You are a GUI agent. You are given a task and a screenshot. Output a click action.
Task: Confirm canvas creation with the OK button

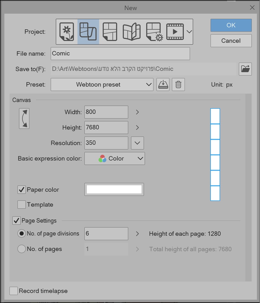pyautogui.click(x=231, y=25)
